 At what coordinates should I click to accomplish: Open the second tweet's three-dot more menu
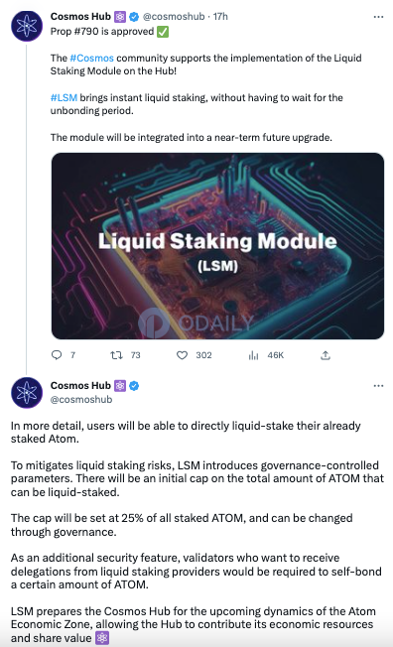point(378,386)
